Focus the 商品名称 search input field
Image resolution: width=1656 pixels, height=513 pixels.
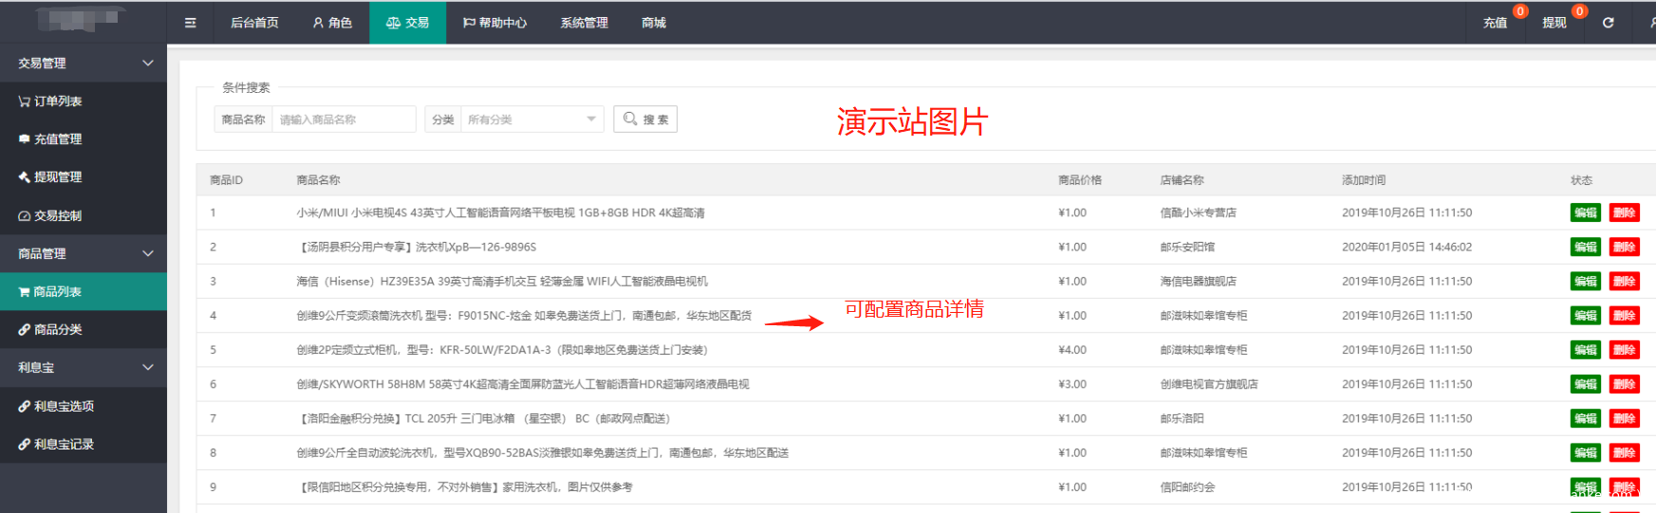344,119
